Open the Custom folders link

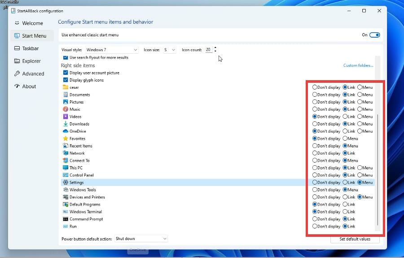point(358,65)
